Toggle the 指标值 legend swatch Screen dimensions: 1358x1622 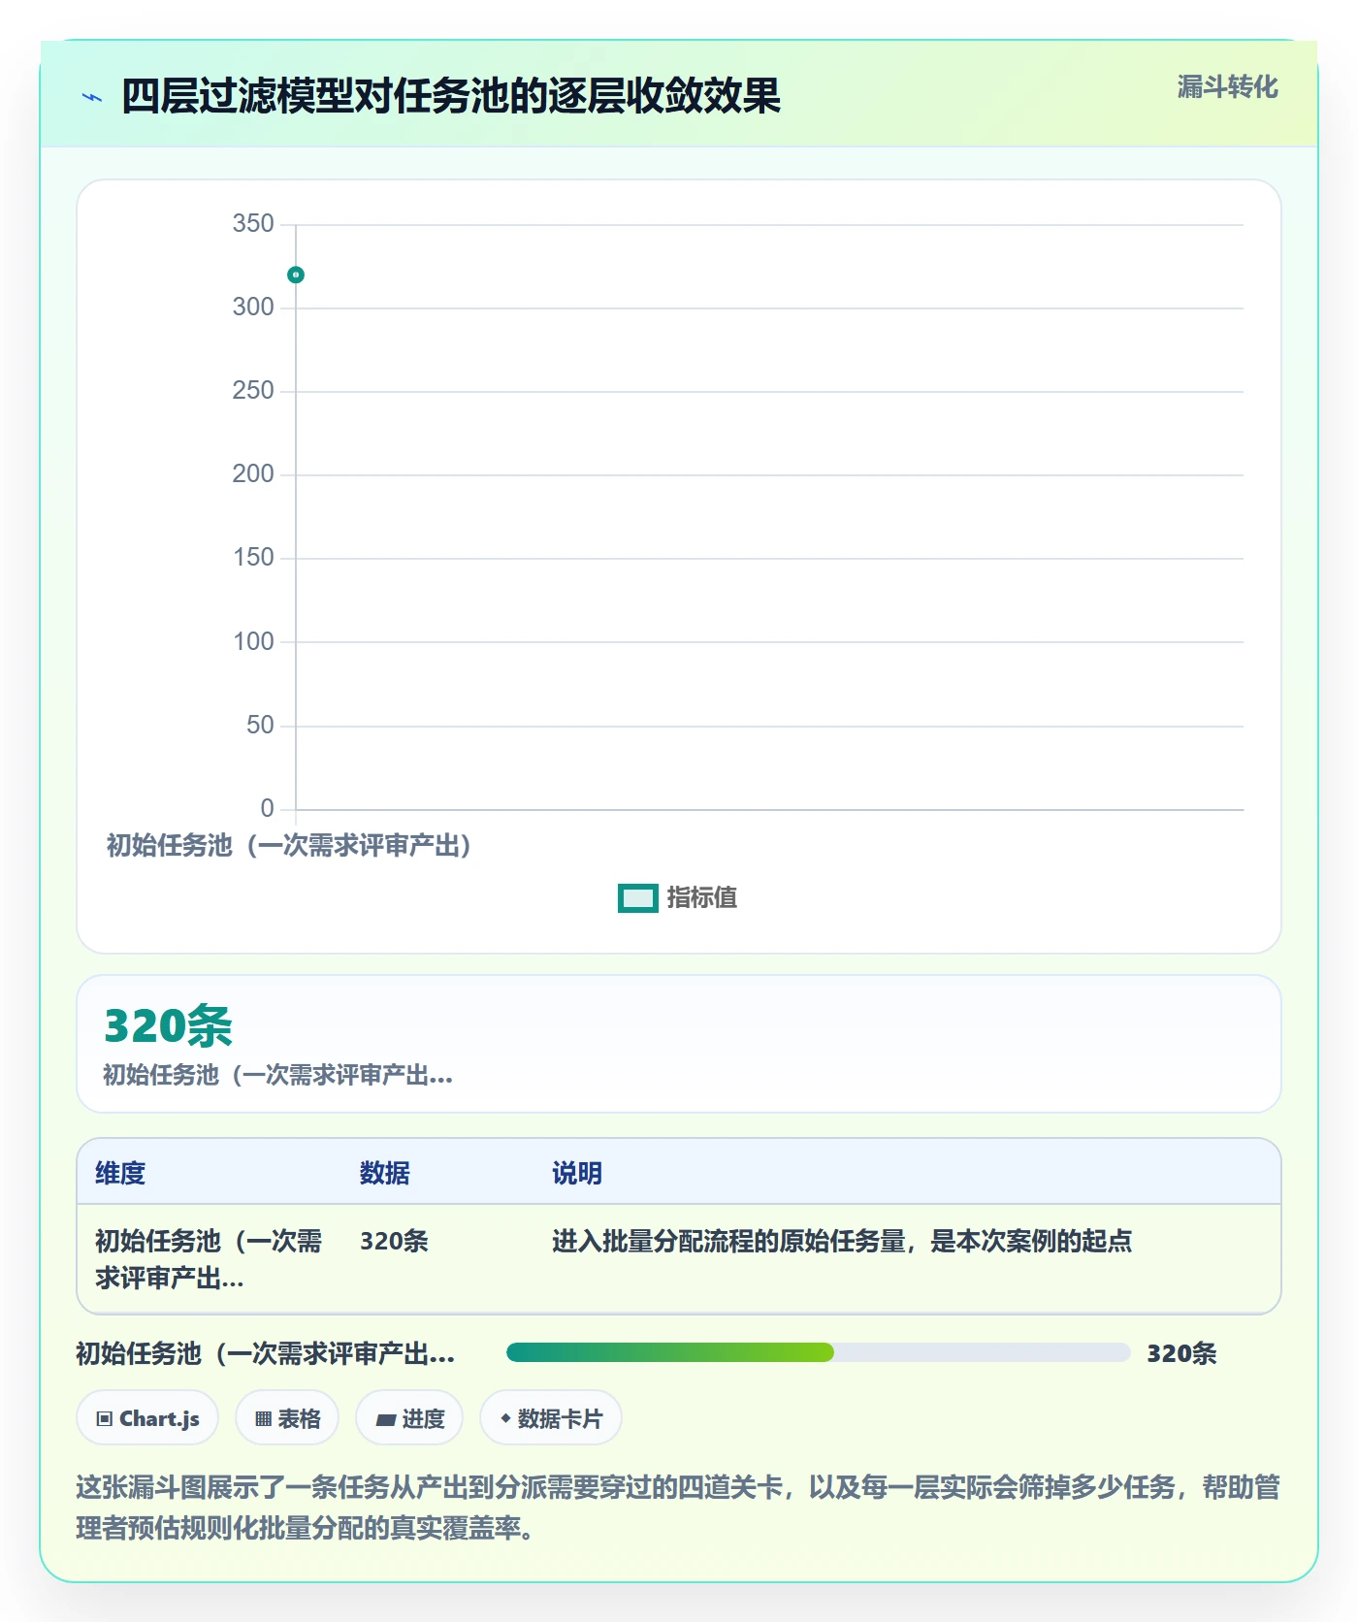point(638,898)
